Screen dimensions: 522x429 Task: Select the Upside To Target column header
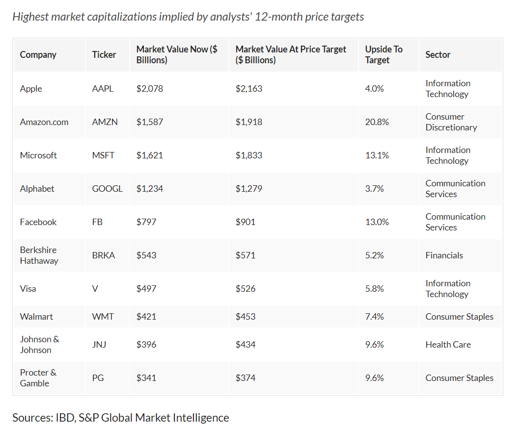(384, 55)
